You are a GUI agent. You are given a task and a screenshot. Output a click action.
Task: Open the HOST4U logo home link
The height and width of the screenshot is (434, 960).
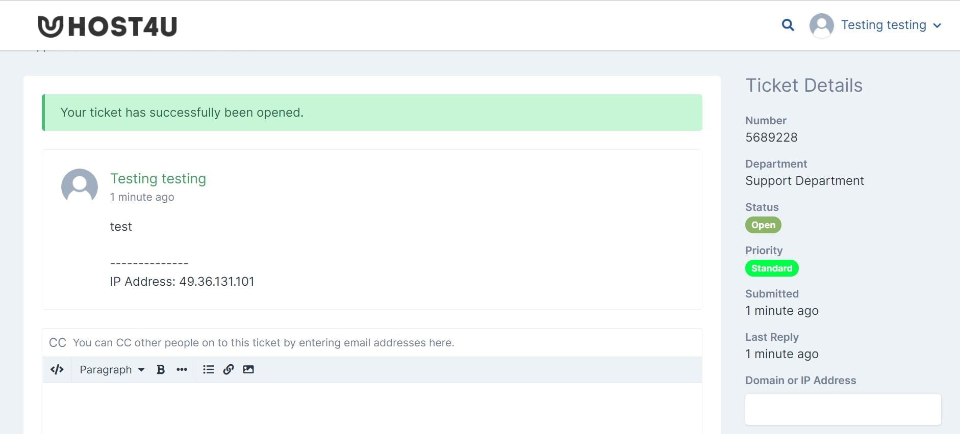point(107,26)
